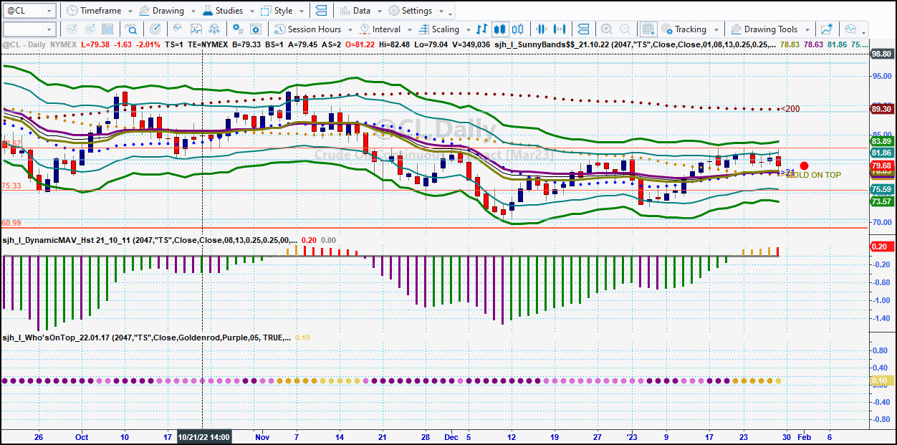Select the hollow candlestick chart type
Viewport: 897px width, 445px height.
(519, 29)
